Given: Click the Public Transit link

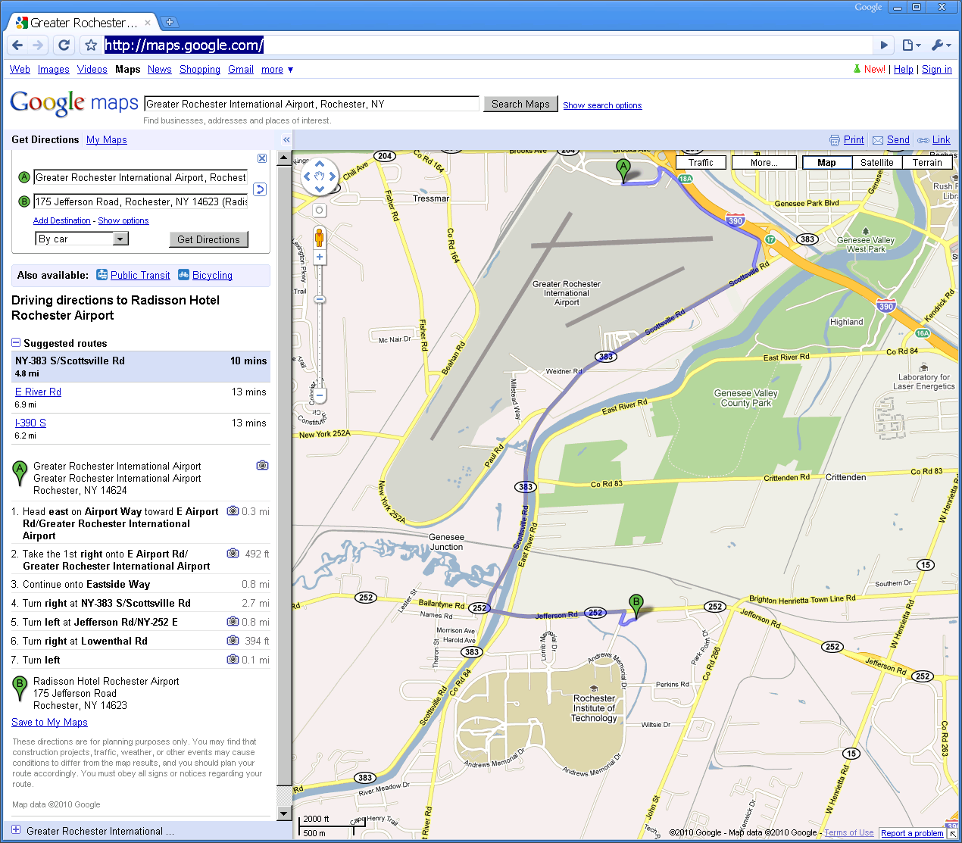Looking at the screenshot, I should [x=140, y=276].
